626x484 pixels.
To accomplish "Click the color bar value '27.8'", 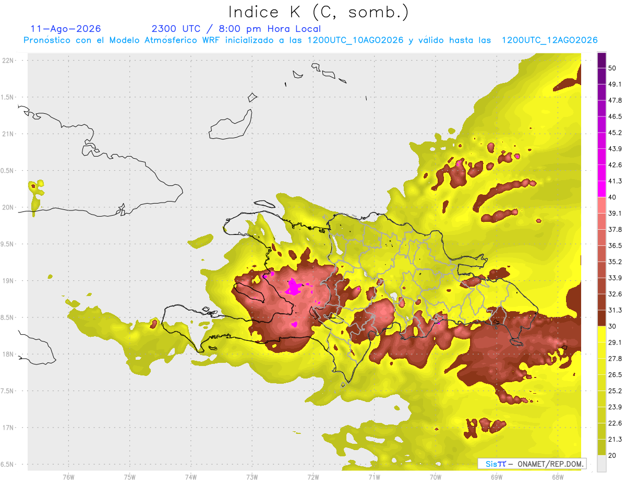I will pos(615,359).
